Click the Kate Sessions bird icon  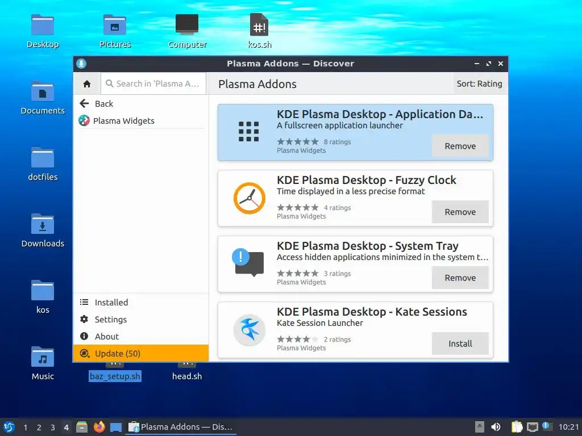(x=250, y=330)
